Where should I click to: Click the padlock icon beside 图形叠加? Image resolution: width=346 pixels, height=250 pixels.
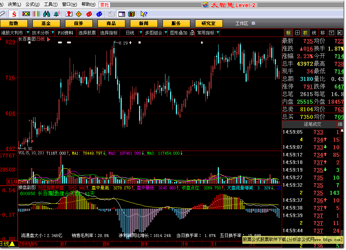(192, 33)
